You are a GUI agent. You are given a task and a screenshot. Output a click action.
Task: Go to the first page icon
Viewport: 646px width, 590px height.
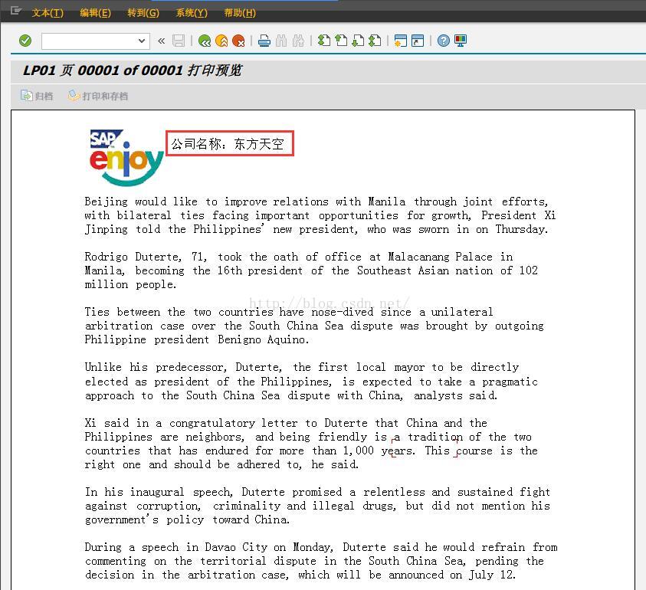click(324, 41)
